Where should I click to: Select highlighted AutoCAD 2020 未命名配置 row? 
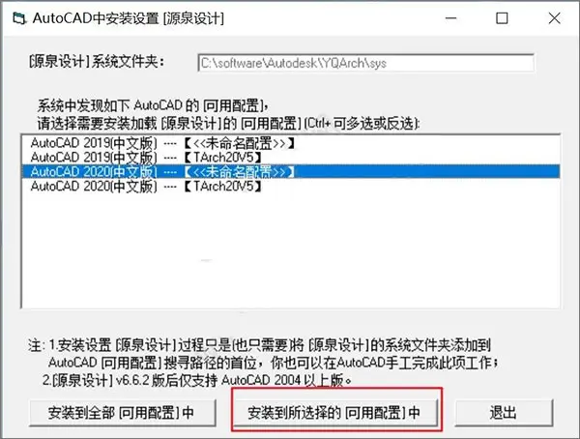click(x=291, y=172)
